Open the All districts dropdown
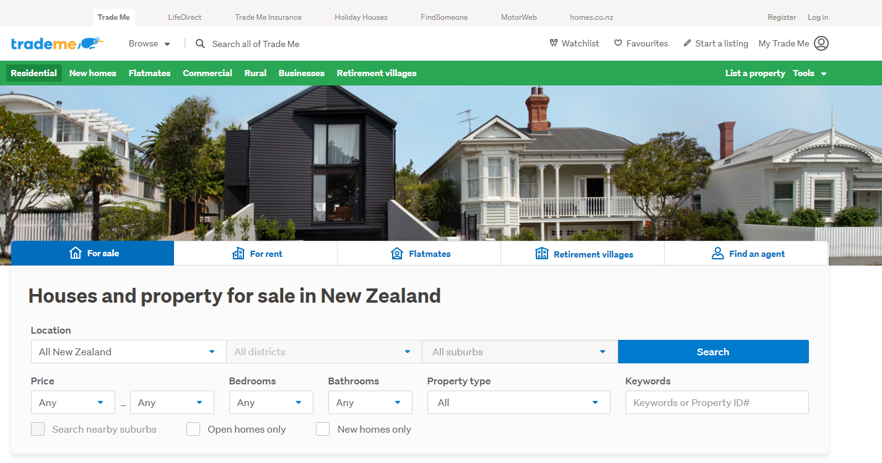The image size is (882, 463). [x=324, y=352]
